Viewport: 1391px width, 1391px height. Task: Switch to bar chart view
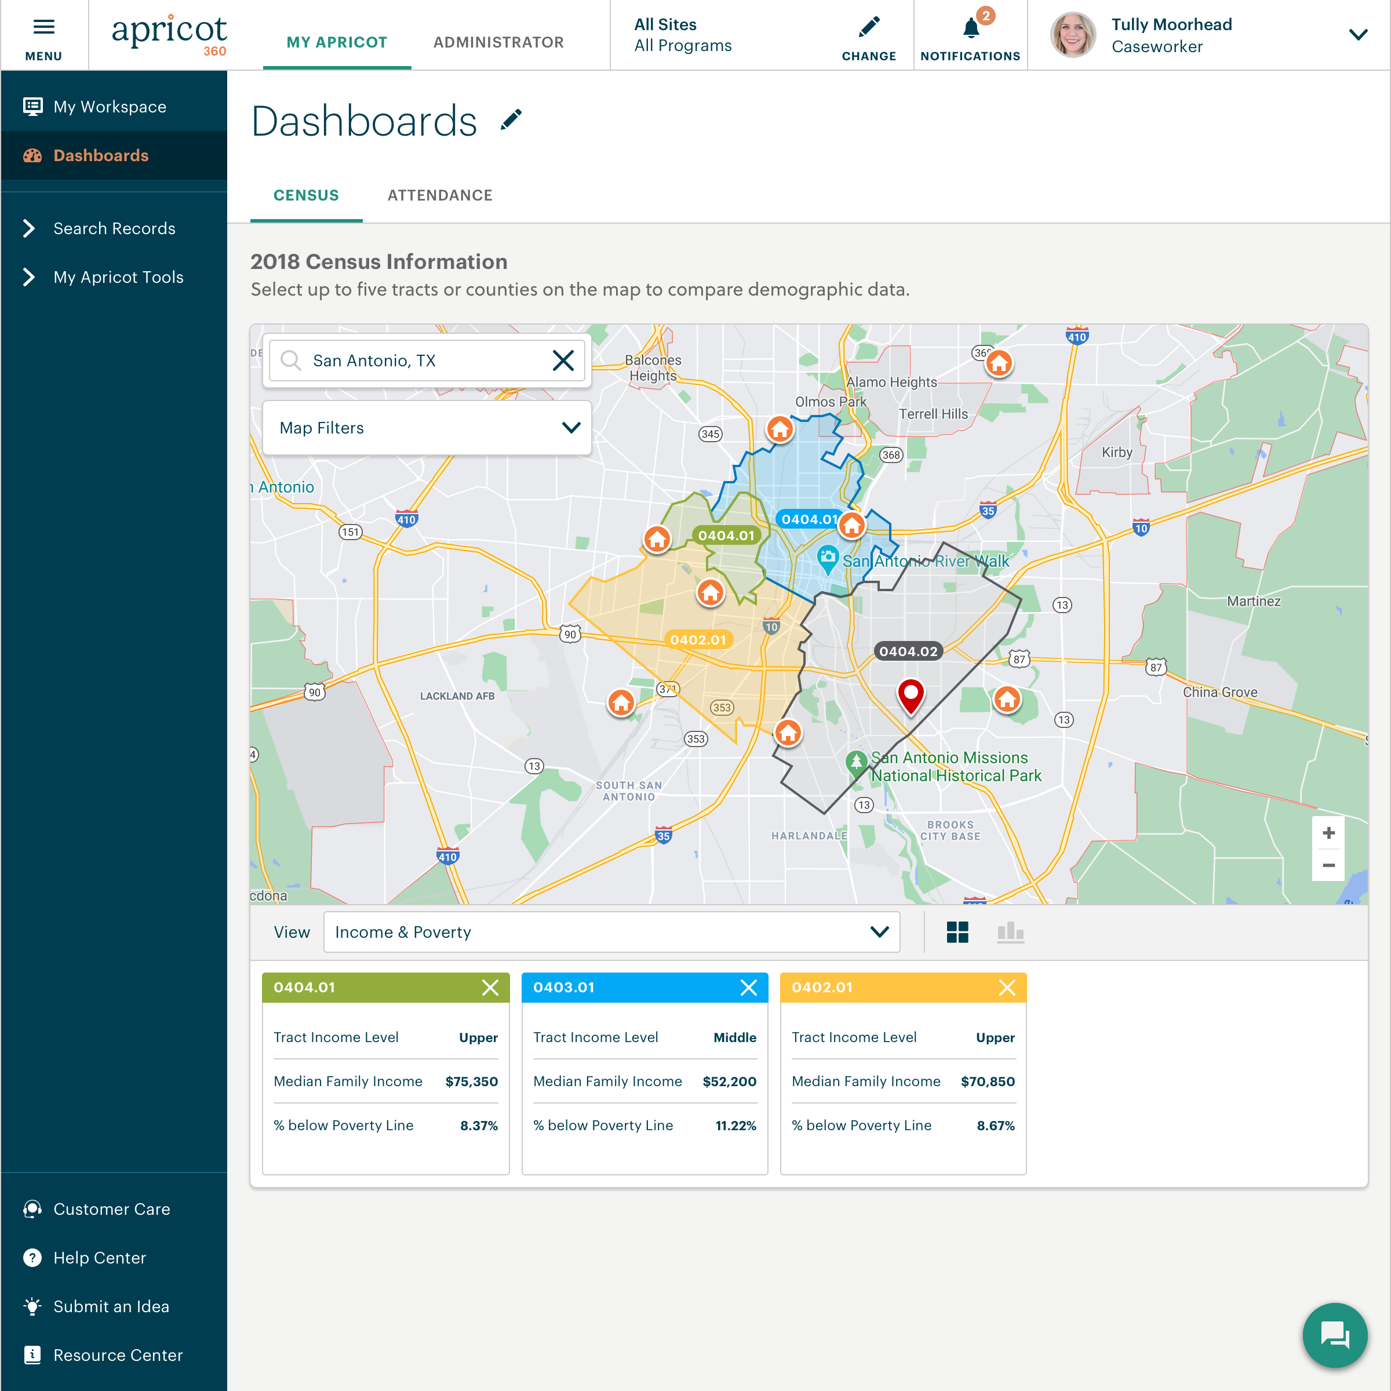[1010, 931]
